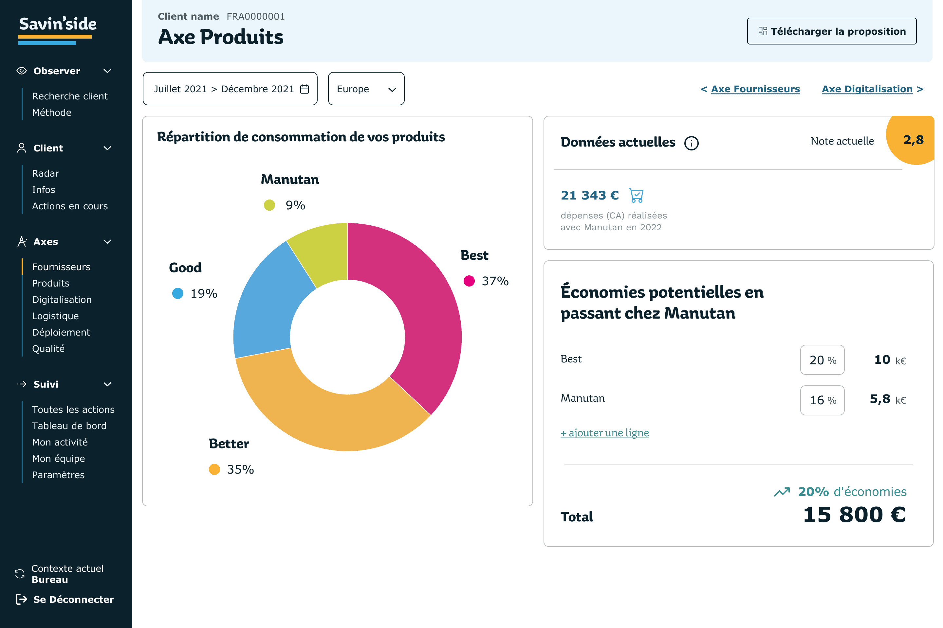Click the Axes compass icon in sidebar
Viewport: 943px width, 628px height.
coord(22,241)
